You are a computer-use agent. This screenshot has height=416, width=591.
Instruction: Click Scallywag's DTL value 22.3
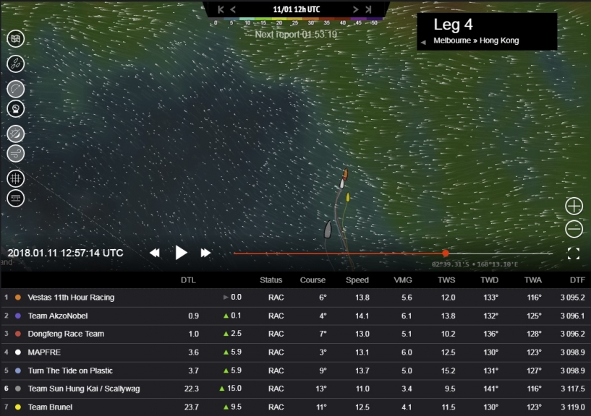192,389
